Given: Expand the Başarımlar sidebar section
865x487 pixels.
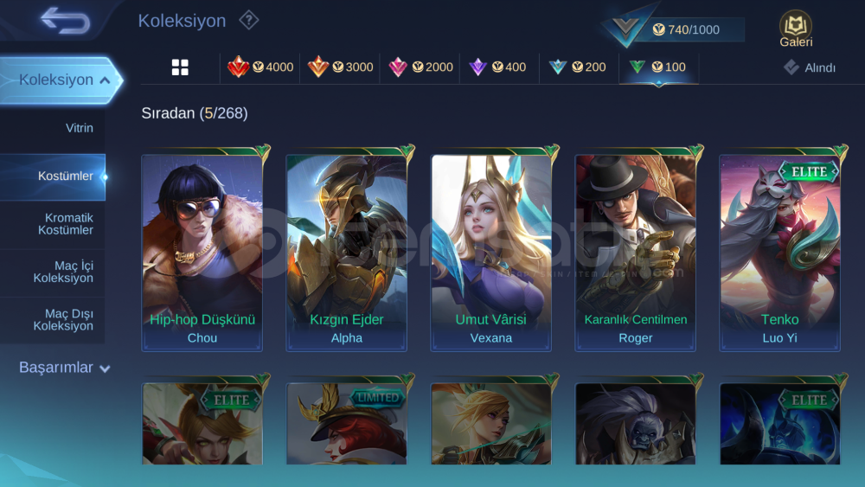Looking at the screenshot, I should [65, 368].
